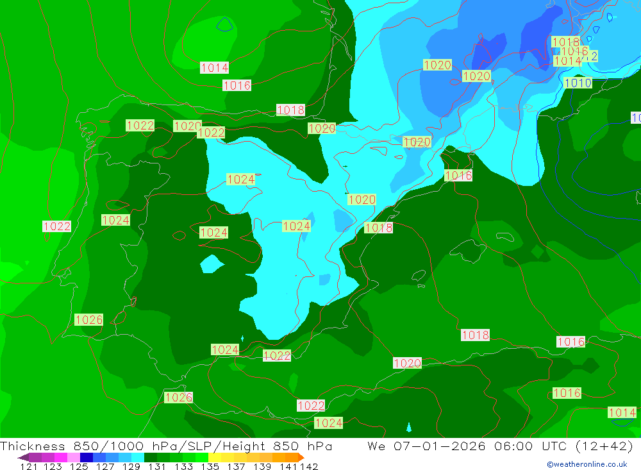Click the 1018 label stacked above 1016 and 1014

click(566, 42)
